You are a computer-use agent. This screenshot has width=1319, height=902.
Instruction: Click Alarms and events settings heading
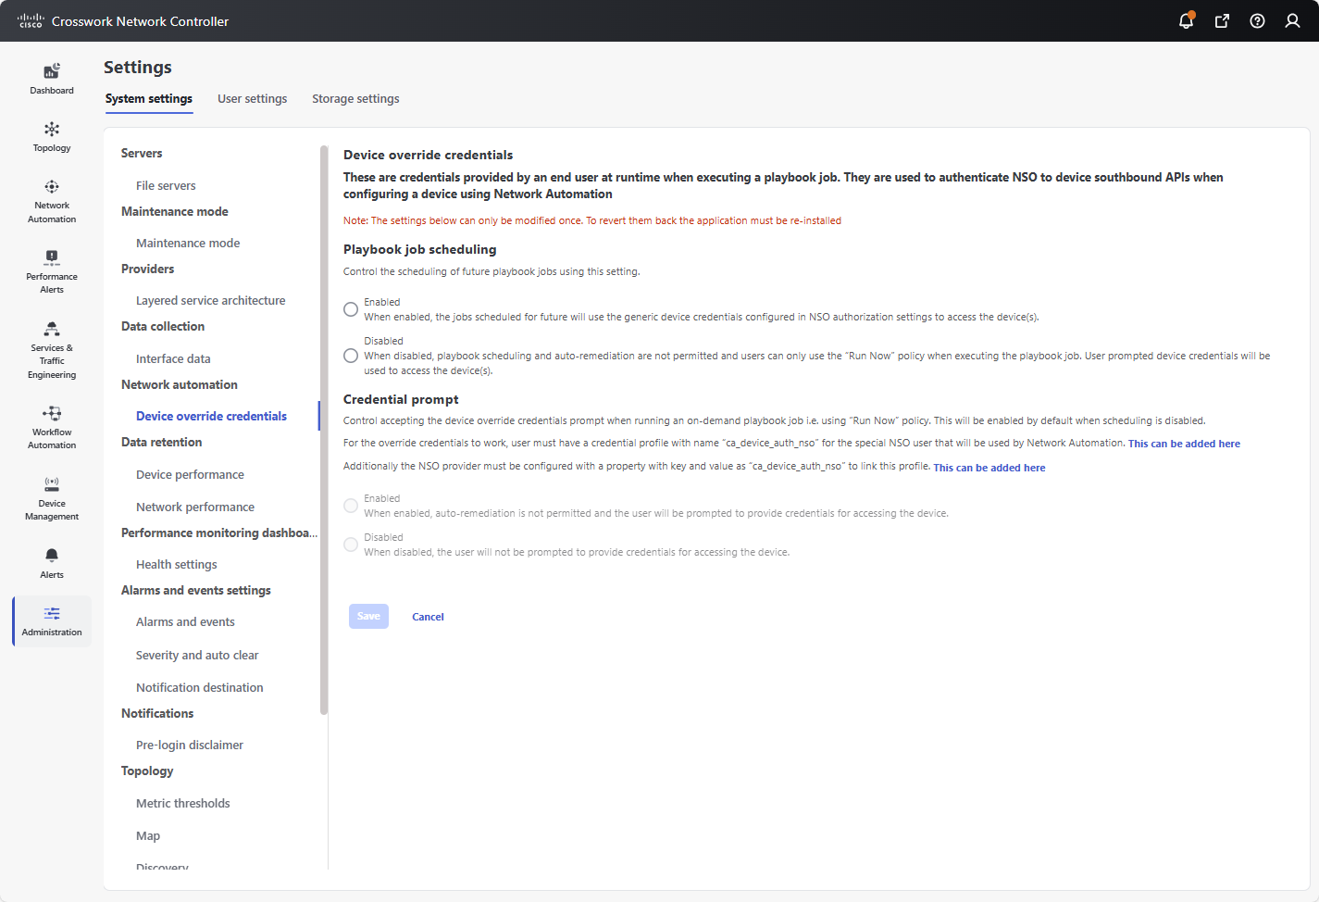pyautogui.click(x=196, y=590)
